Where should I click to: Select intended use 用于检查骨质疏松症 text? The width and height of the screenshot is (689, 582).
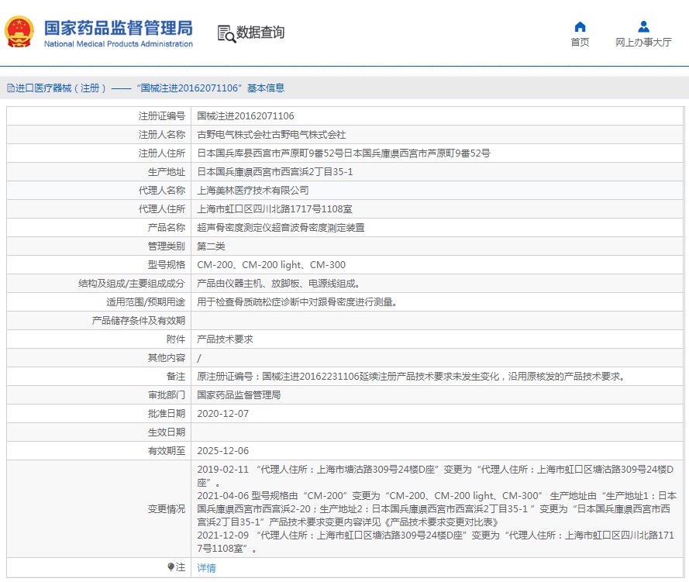[297, 301]
